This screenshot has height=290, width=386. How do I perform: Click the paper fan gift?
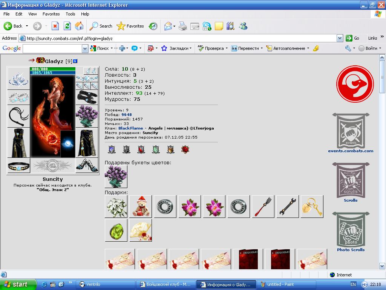[141, 230]
